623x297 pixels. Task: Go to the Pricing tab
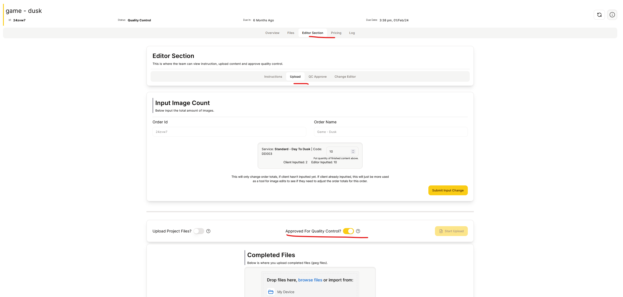click(x=336, y=33)
